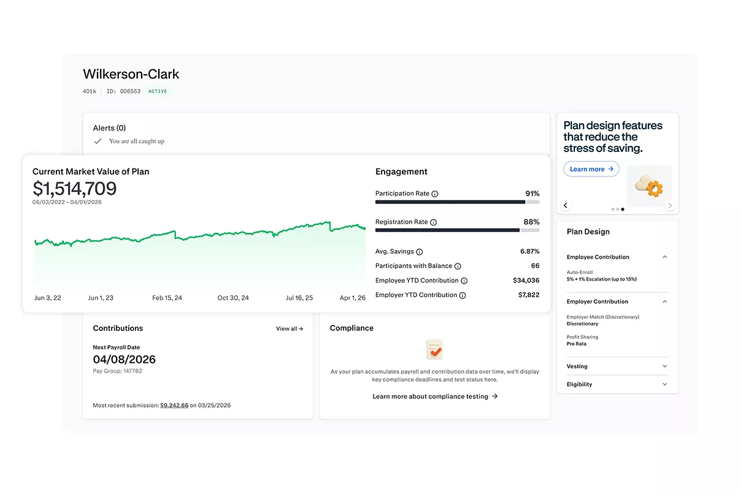Screen dimensions: 741x494
Task: Click the Learn more button
Action: 591,169
